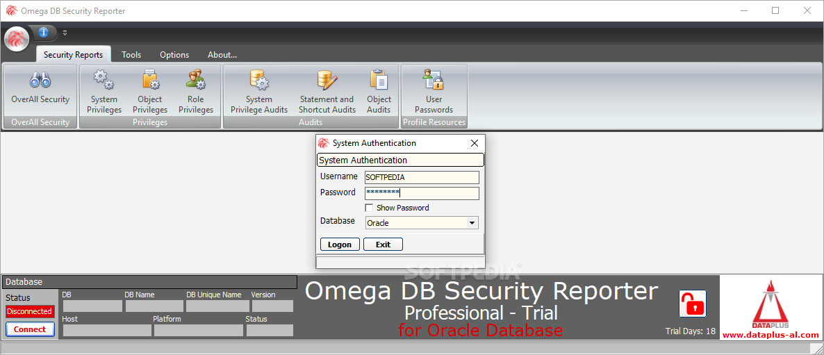Click the Platform field

[199, 330]
